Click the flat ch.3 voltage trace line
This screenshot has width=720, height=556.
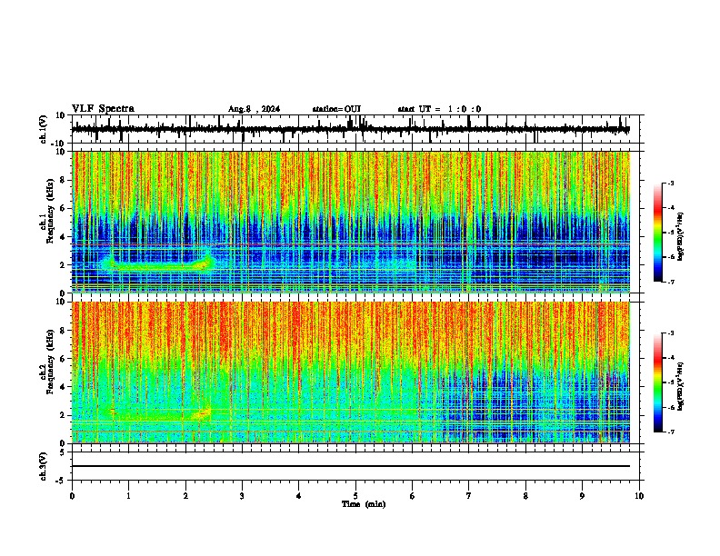(x=350, y=466)
